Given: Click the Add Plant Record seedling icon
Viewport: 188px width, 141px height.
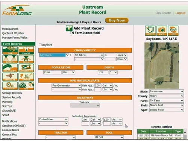Looking at the screenshot, I should 69,28.
